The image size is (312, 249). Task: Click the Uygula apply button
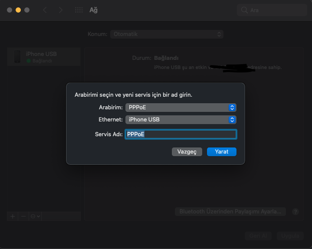[x=290, y=236]
